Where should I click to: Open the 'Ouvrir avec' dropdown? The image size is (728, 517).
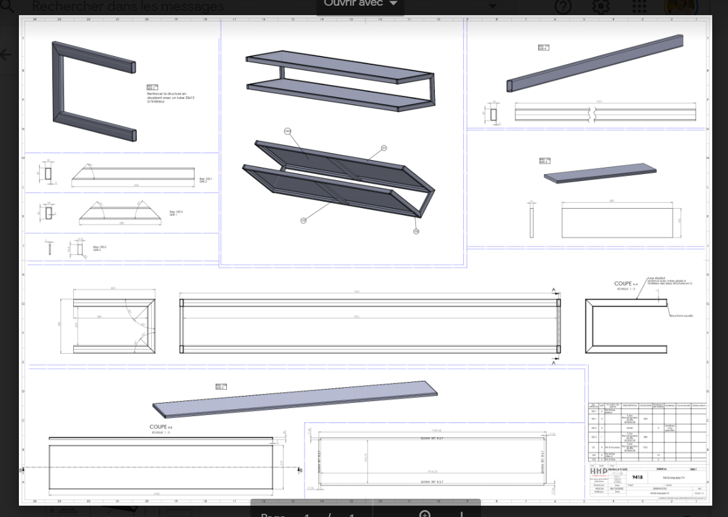pos(361,5)
